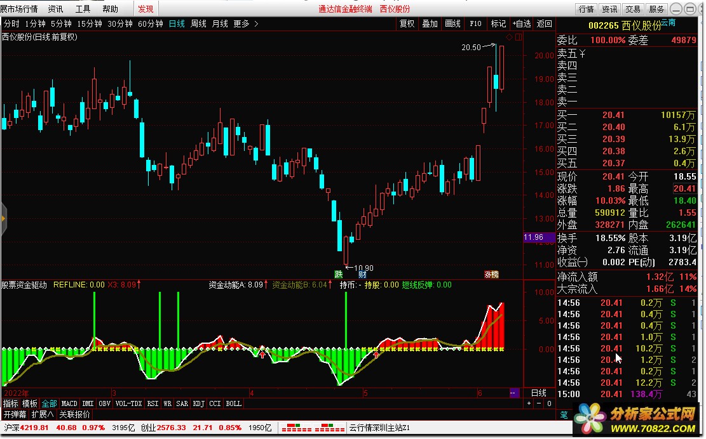Open the F10 company info
This screenshot has height=439, width=706.
click(x=475, y=23)
